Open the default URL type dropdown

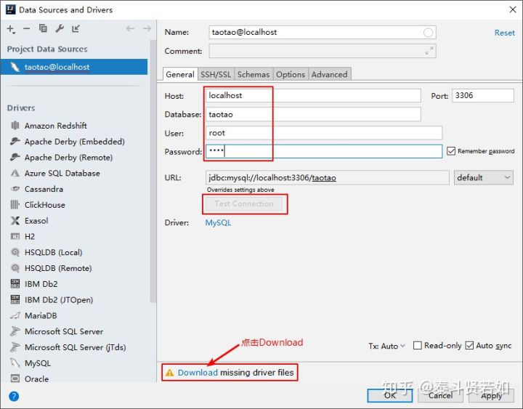[483, 178]
